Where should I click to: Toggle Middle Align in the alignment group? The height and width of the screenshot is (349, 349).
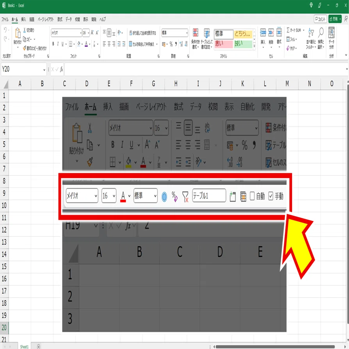click(109, 33)
